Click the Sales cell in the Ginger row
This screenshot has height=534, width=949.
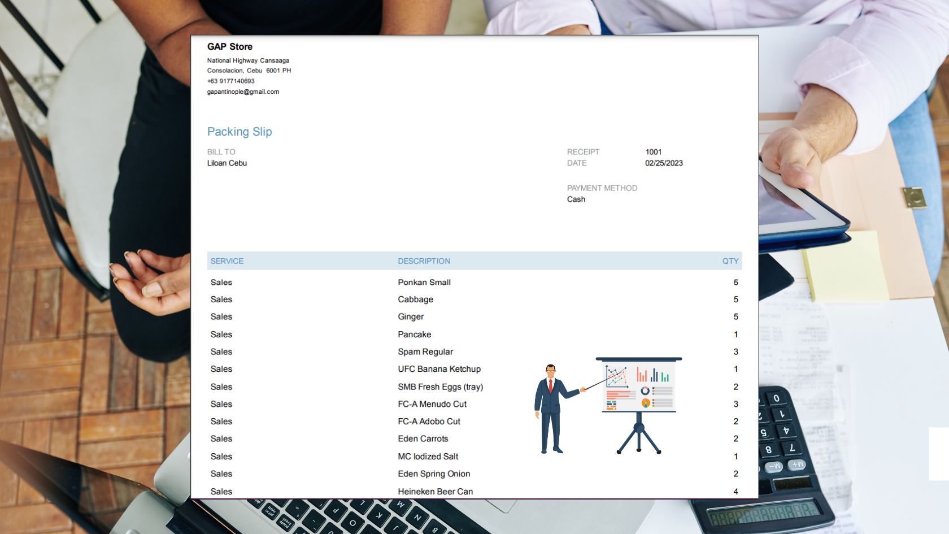coord(221,317)
